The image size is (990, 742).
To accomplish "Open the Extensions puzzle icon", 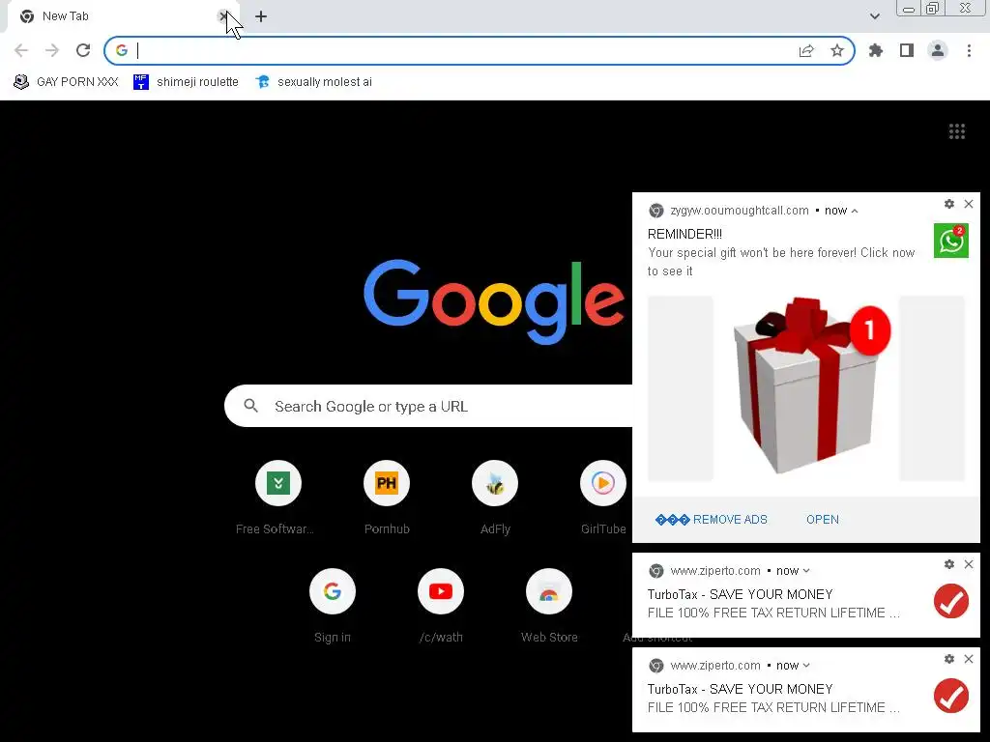I will point(876,50).
